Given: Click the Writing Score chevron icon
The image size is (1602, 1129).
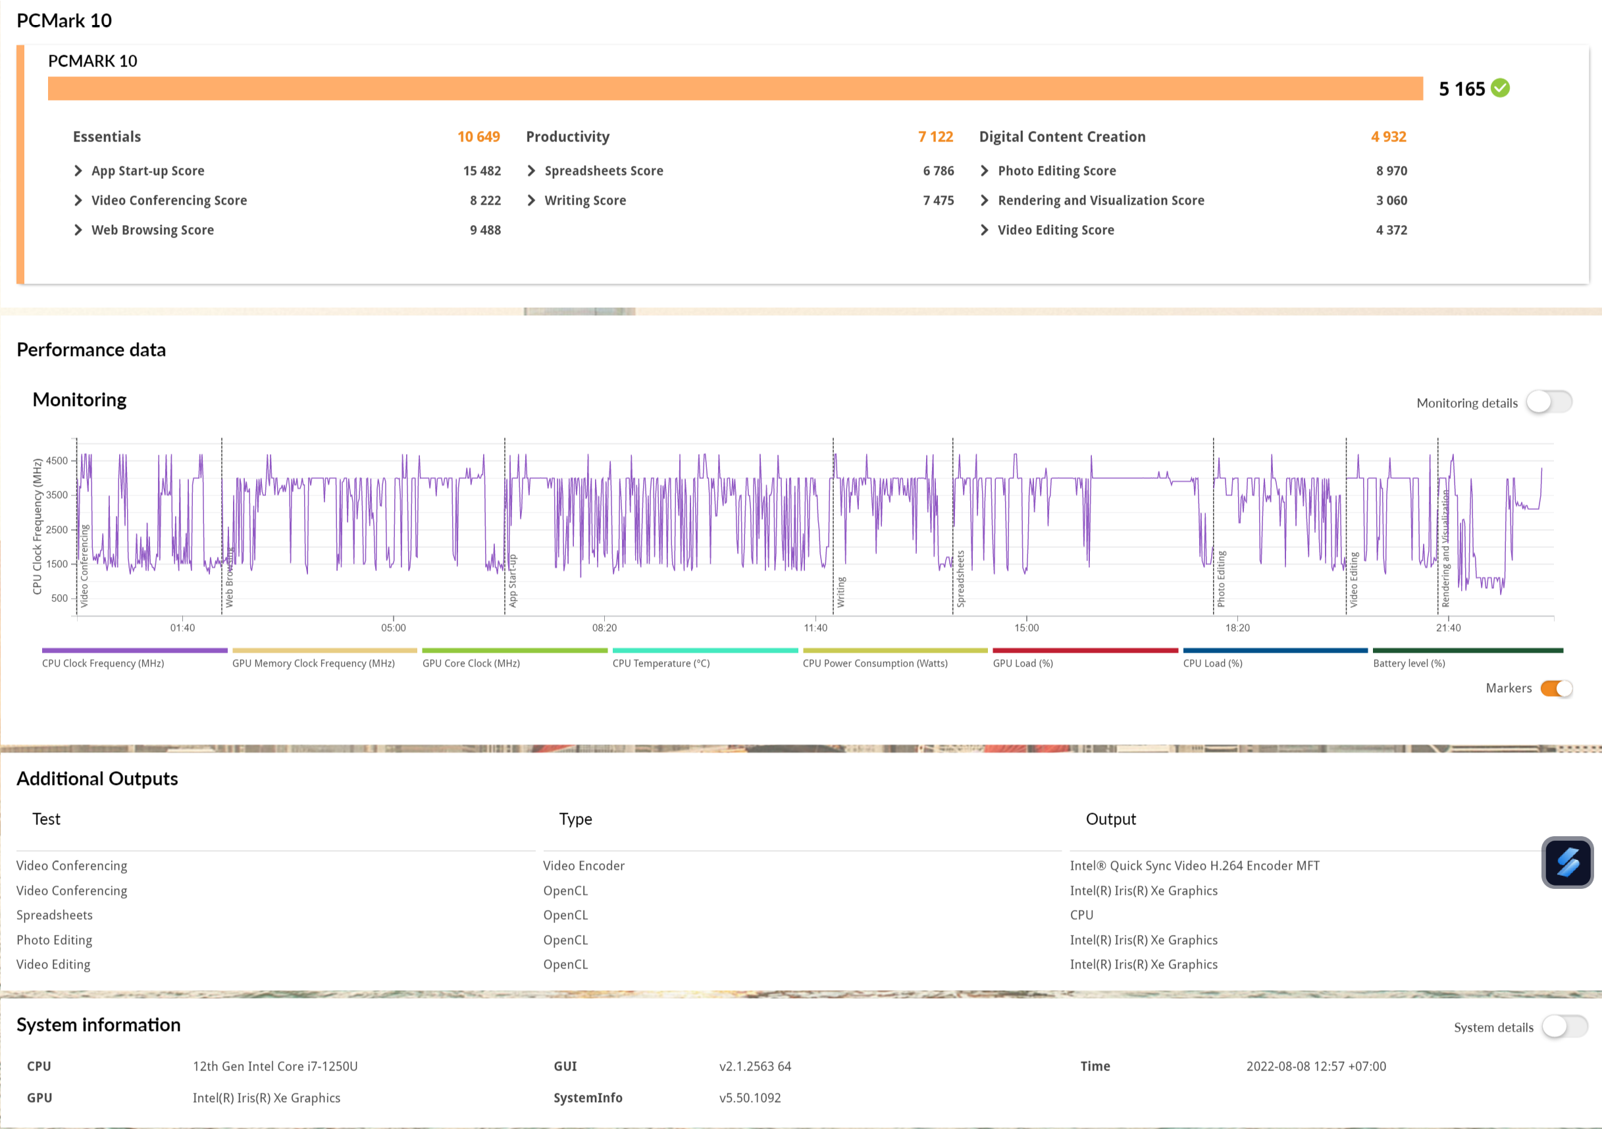Looking at the screenshot, I should [x=531, y=201].
